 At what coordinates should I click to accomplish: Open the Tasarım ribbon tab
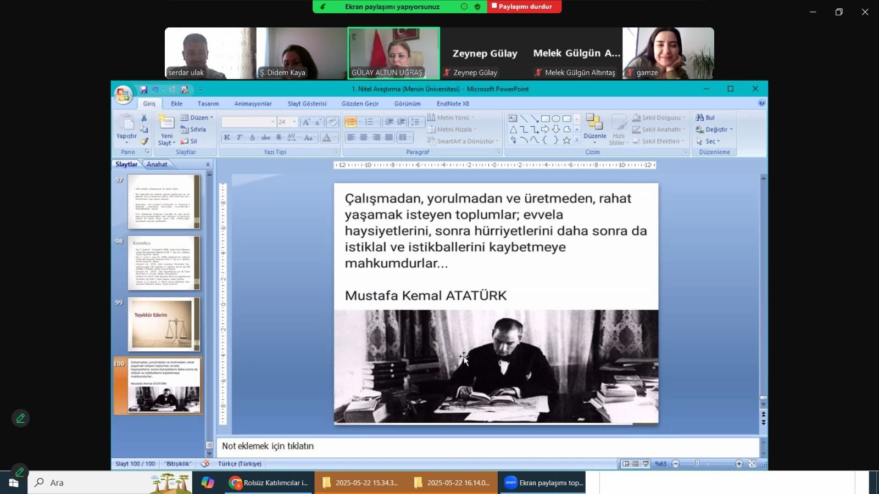pyautogui.click(x=208, y=104)
